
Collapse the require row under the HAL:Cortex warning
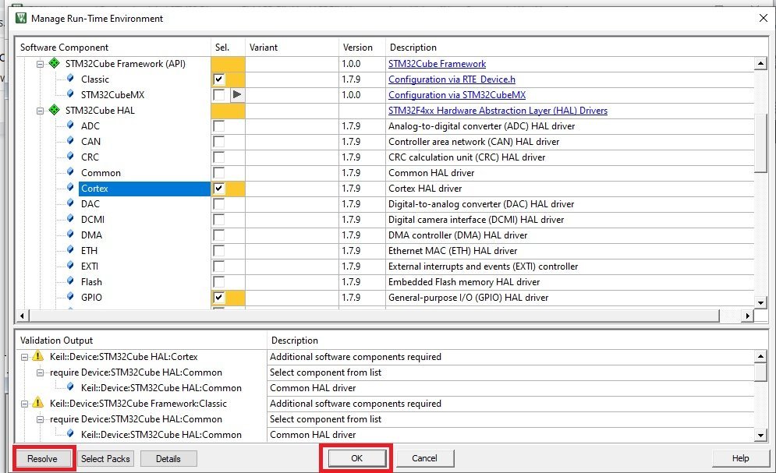coord(40,372)
